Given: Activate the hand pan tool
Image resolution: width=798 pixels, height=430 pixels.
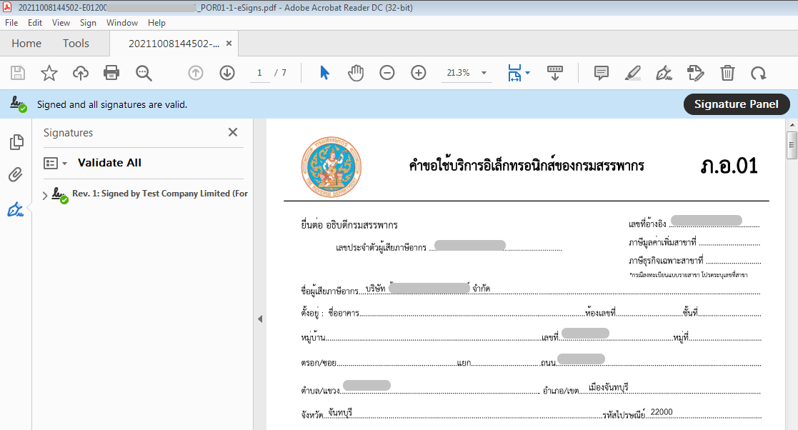Looking at the screenshot, I should (356, 73).
